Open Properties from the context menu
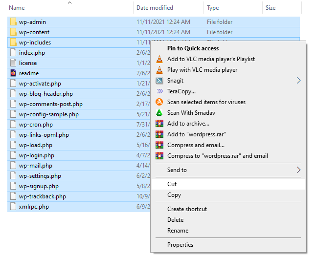Screen dimensions: 316x257 click(180, 245)
